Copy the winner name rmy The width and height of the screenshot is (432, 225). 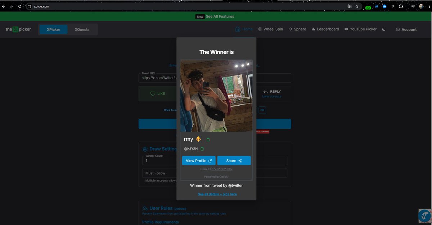(x=208, y=139)
